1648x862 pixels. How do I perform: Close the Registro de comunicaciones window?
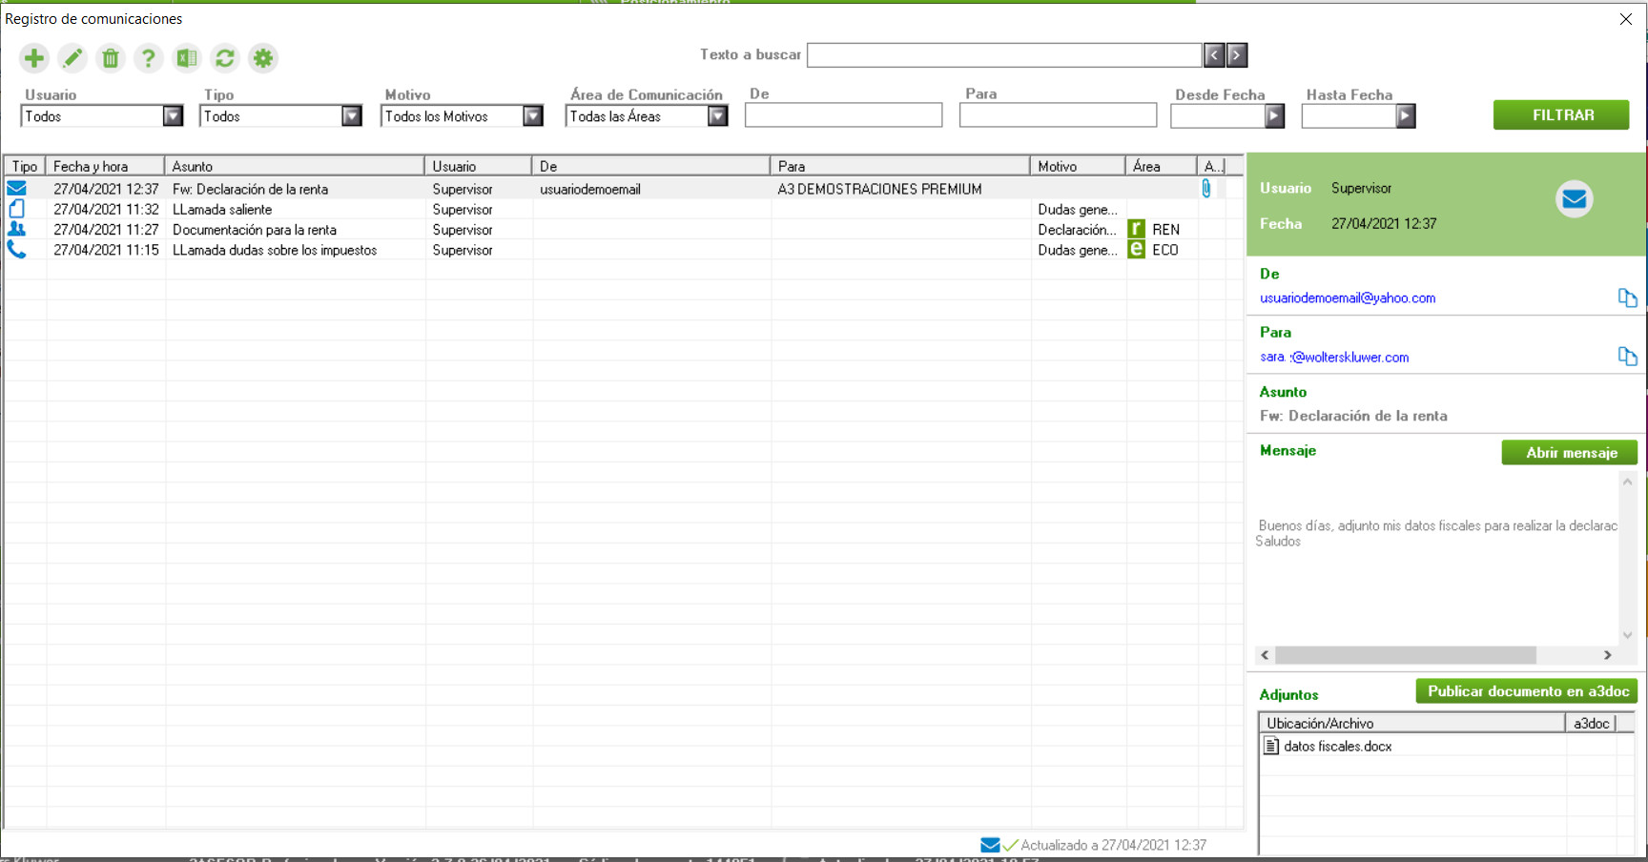pos(1626,19)
